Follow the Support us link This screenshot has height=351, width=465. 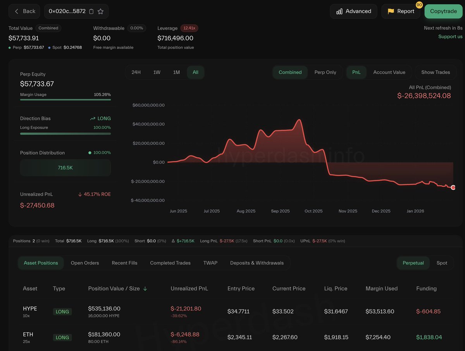click(x=450, y=36)
